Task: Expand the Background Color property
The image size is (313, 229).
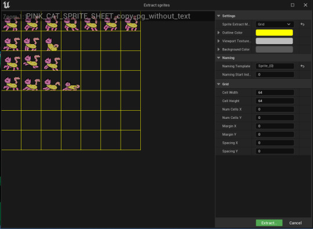Action: pyautogui.click(x=219, y=49)
